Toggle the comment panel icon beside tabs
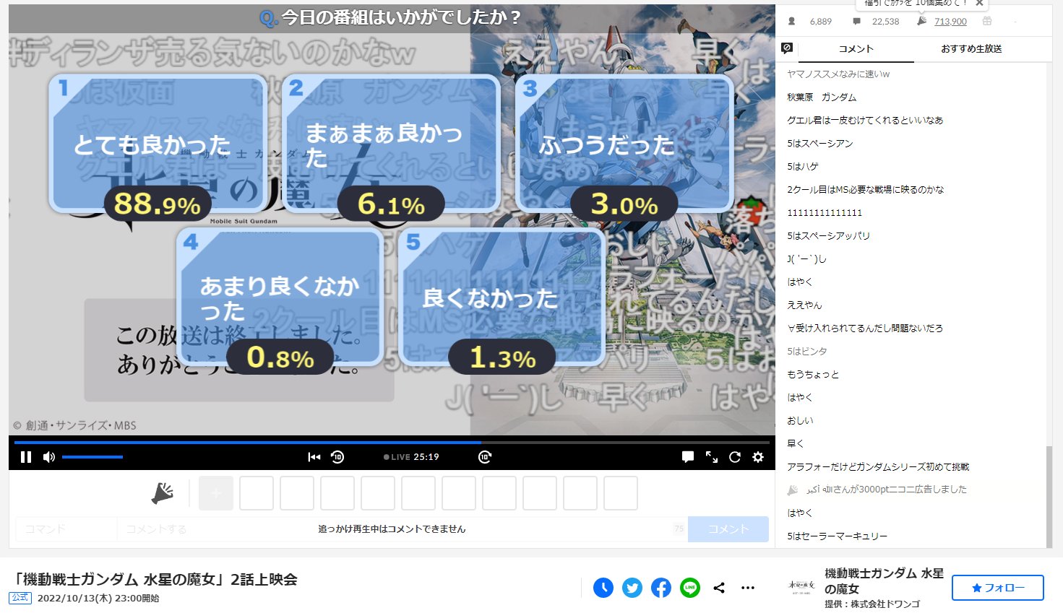The height and width of the screenshot is (613, 1063). (788, 48)
